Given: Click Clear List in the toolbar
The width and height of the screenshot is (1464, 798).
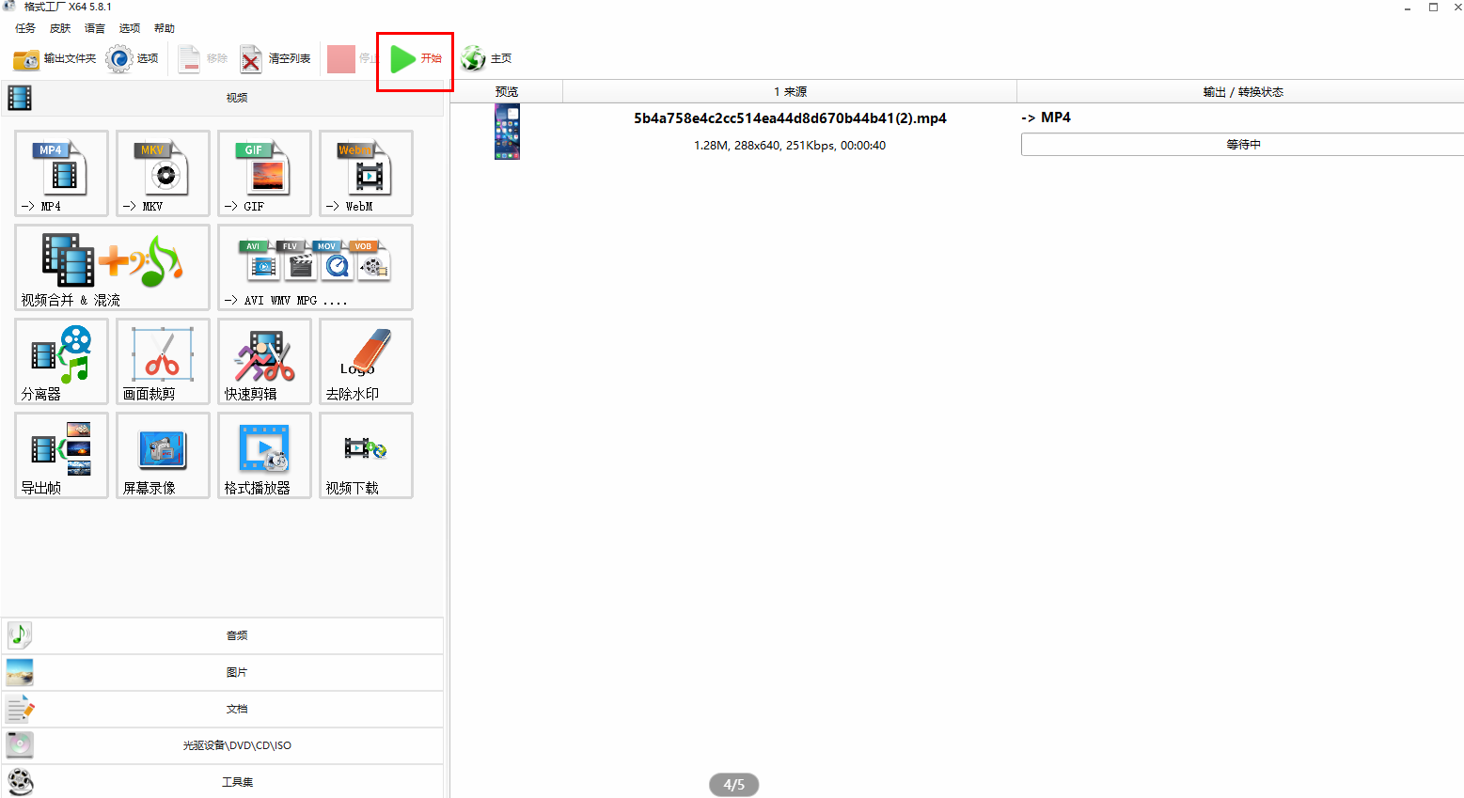Looking at the screenshot, I should (x=275, y=58).
